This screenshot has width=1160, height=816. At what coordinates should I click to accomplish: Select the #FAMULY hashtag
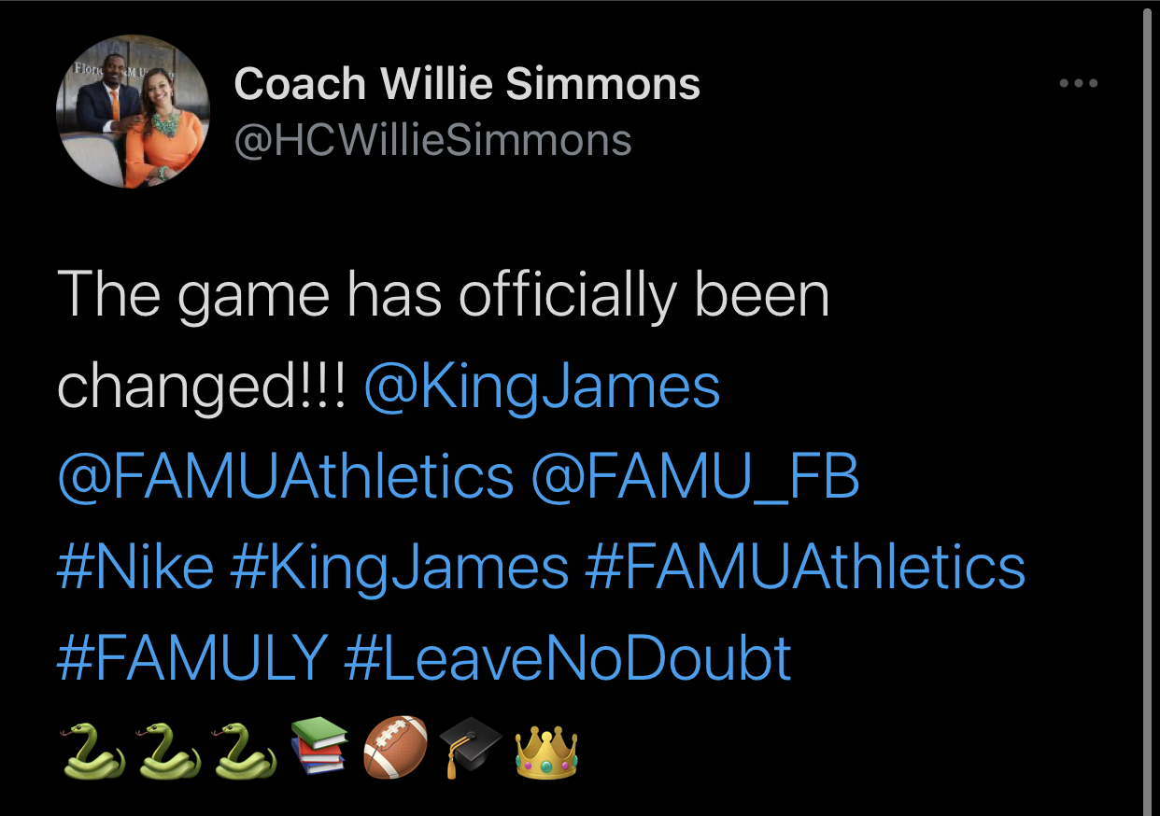tap(192, 658)
